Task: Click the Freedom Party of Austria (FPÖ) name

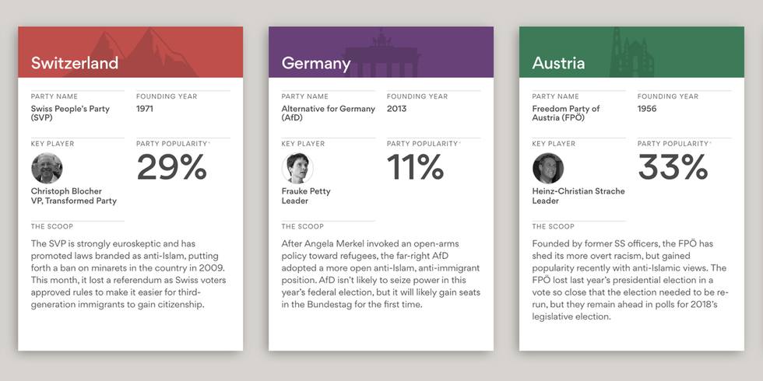Action: 566,114
